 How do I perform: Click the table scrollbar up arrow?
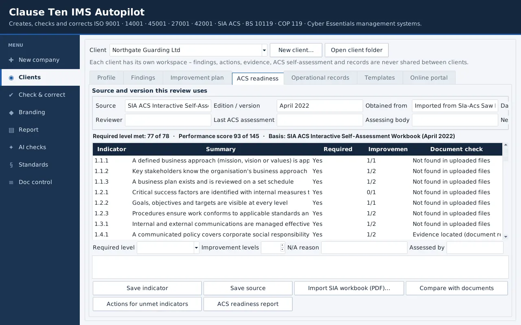(x=506, y=145)
